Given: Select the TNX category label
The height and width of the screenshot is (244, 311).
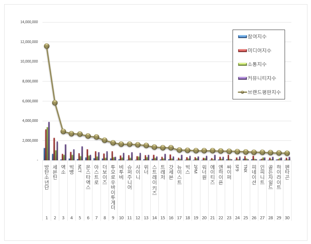Looking at the screenshot, I should click(x=246, y=168).
